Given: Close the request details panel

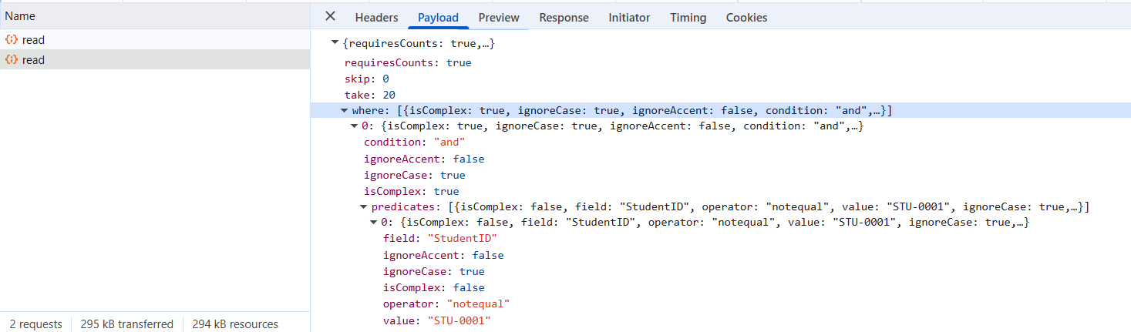Looking at the screenshot, I should [x=330, y=17].
